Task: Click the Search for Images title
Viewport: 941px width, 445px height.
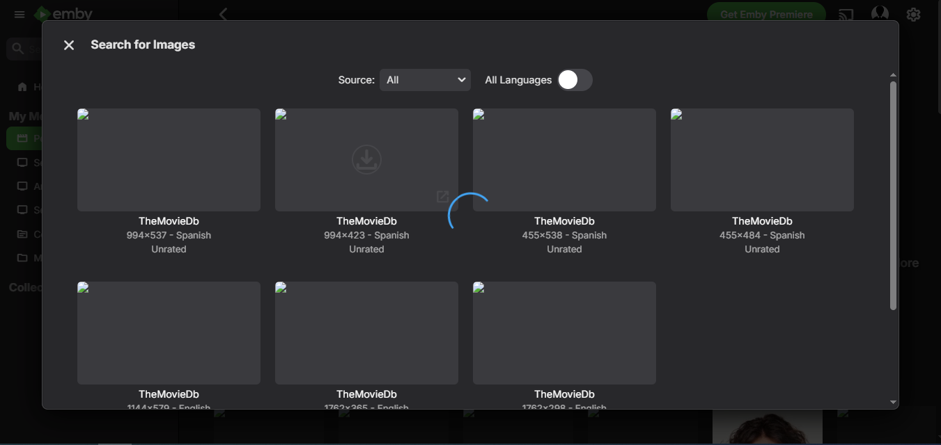Action: coord(143,44)
